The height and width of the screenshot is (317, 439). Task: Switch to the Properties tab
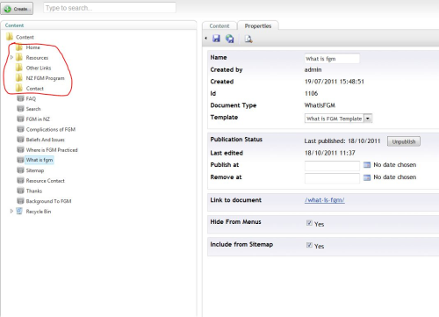point(258,25)
